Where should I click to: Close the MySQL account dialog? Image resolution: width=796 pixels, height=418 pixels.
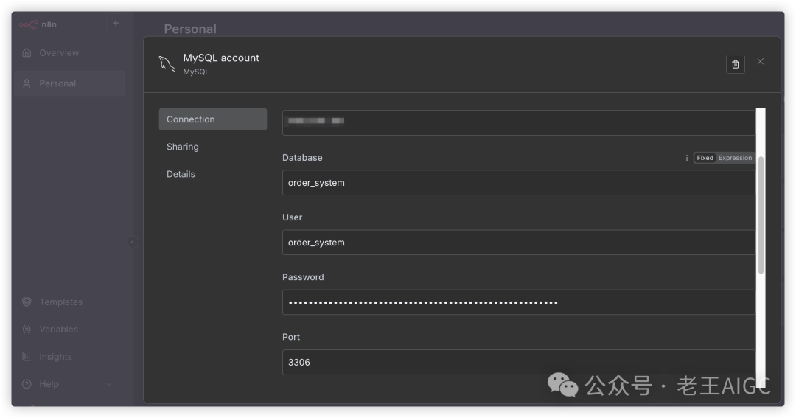(x=760, y=61)
